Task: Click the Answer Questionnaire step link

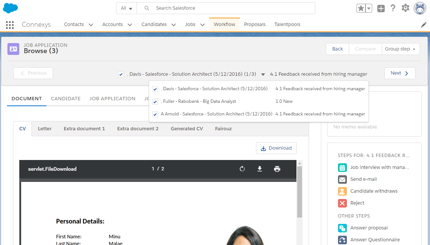Action: [x=375, y=239]
